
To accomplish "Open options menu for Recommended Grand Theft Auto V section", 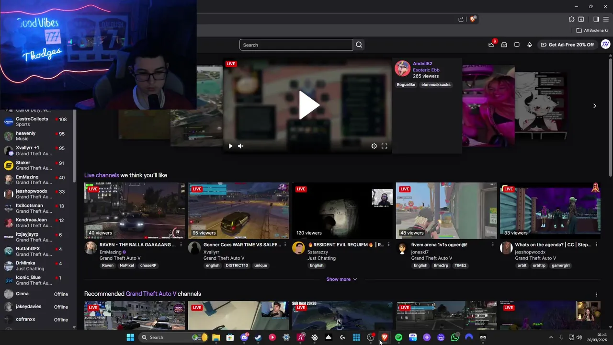I will [x=597, y=294].
